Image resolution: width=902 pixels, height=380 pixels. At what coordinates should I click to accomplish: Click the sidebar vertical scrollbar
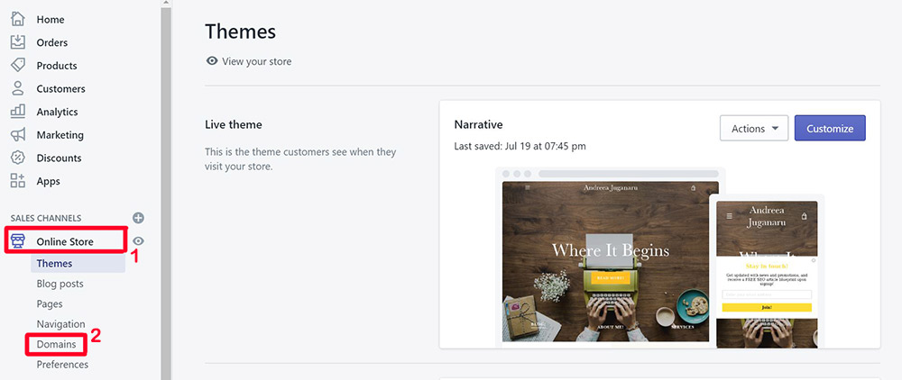(166, 190)
